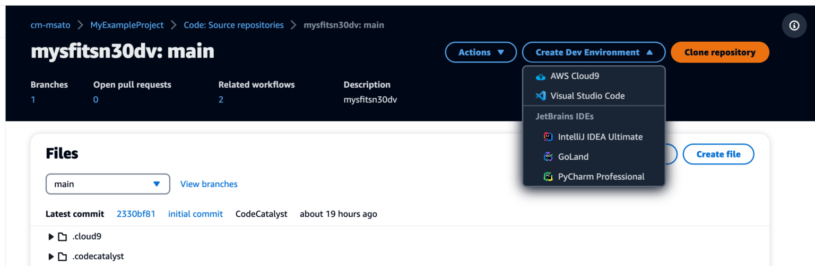
Task: Click the JetBrains IDEs section header
Action: point(565,116)
